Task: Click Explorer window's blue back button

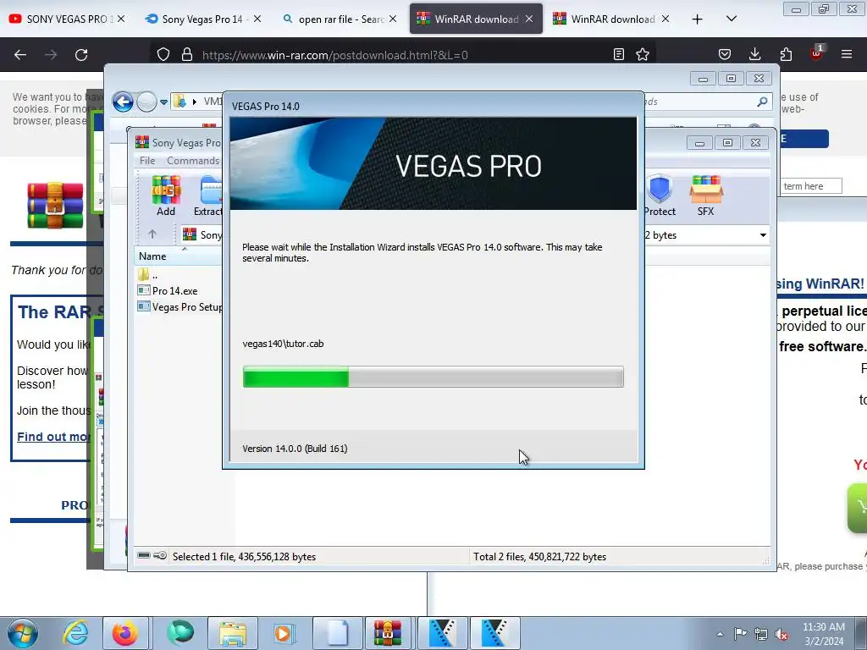Action: [x=123, y=102]
